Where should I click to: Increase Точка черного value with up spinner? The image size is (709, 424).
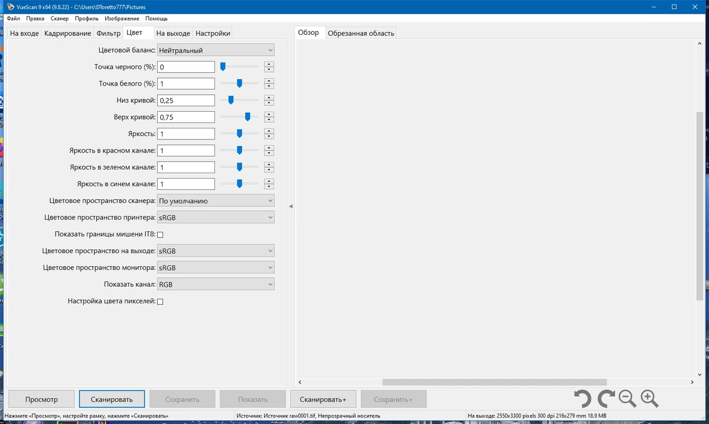tap(269, 64)
